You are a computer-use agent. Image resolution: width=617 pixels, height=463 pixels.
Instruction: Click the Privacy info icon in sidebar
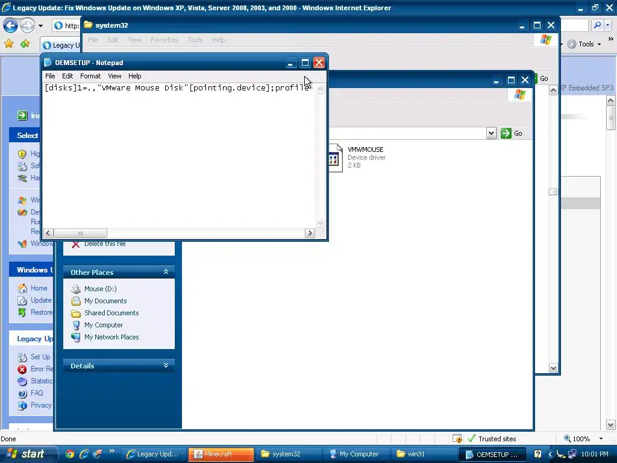22,405
